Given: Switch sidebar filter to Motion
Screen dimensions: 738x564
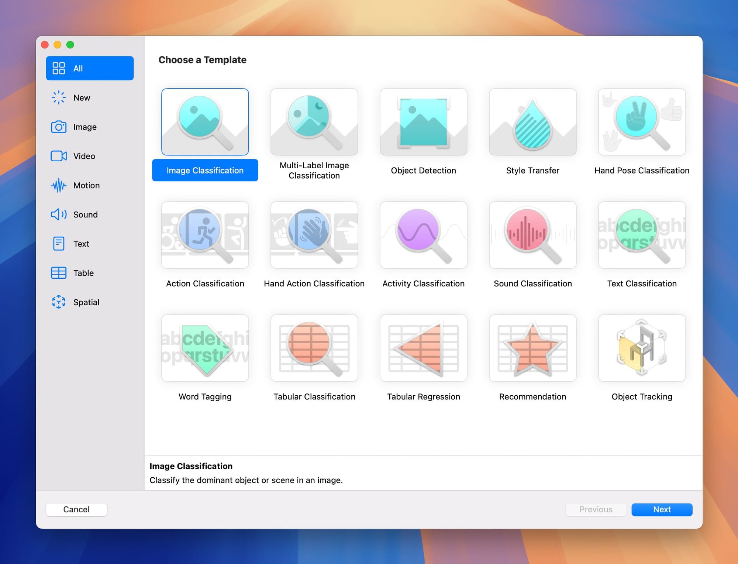Looking at the screenshot, I should (86, 185).
